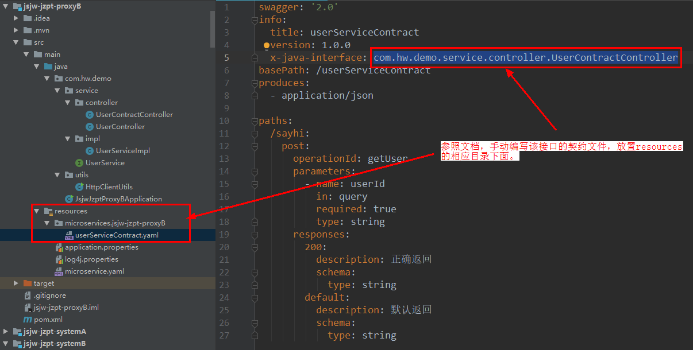This screenshot has width=693, height=350.
Task: Click the jsjw-jzpt-systemA module folder icon
Action: pos(17,331)
